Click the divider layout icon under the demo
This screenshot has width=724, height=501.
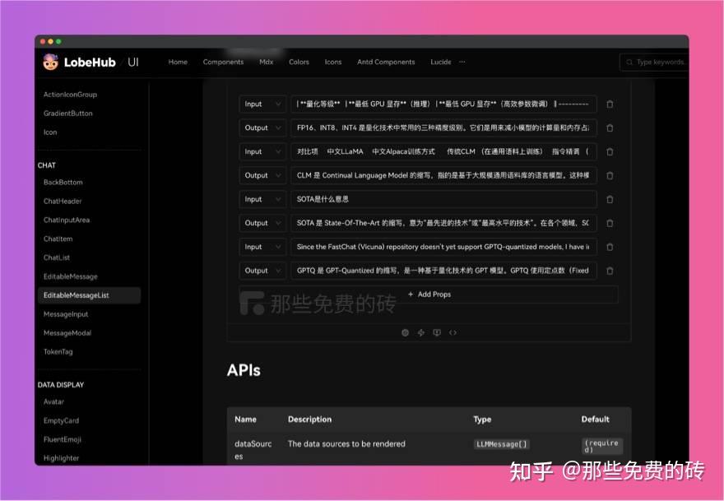pyautogui.click(x=438, y=332)
